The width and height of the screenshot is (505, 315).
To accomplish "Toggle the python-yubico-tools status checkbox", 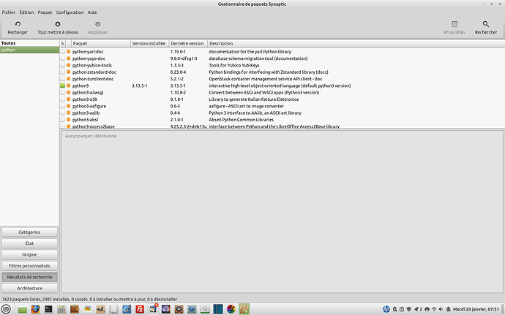I will (64, 65).
